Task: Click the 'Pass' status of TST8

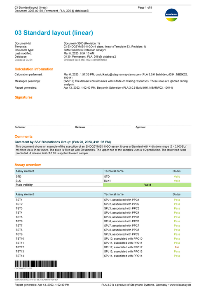Action: coord(177,230)
